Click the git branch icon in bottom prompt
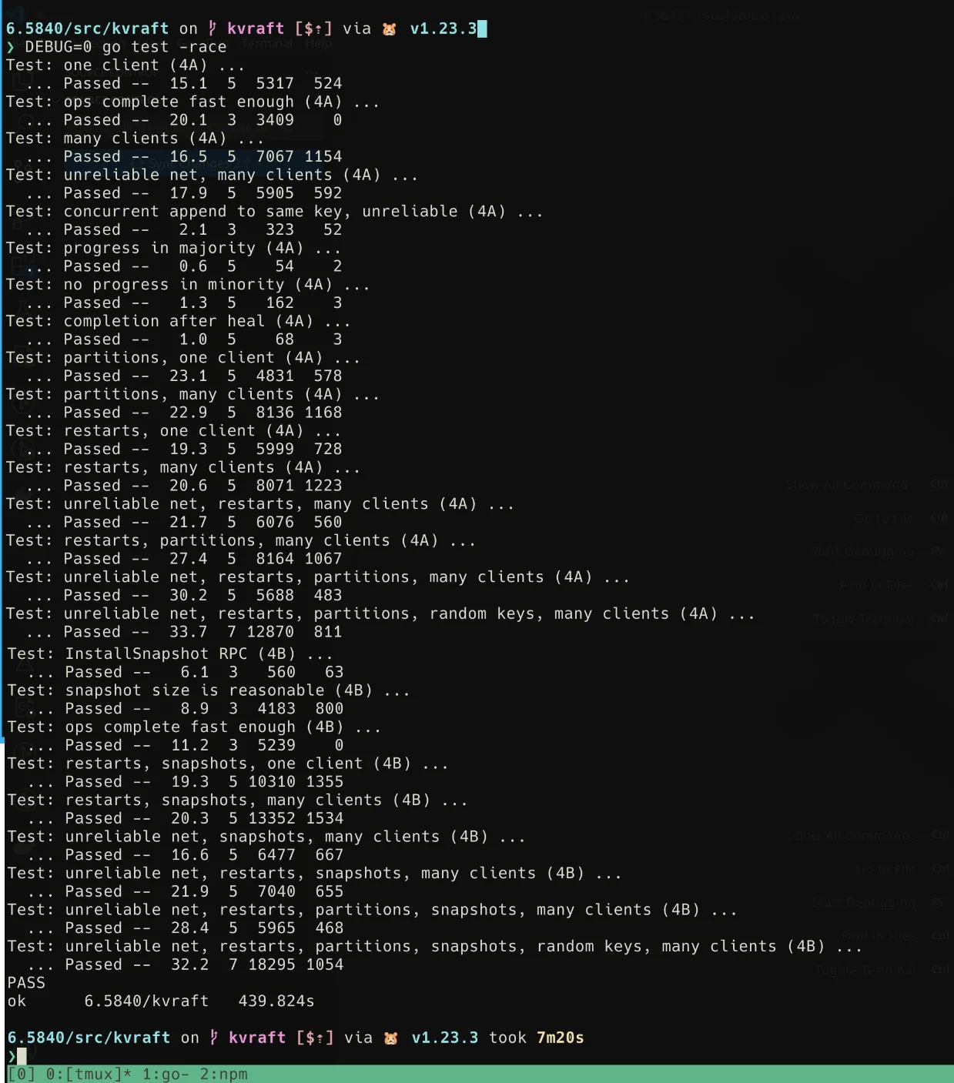The image size is (954, 1083). [214, 1038]
